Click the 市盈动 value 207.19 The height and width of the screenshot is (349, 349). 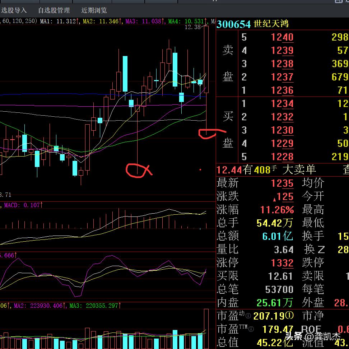(x=269, y=316)
